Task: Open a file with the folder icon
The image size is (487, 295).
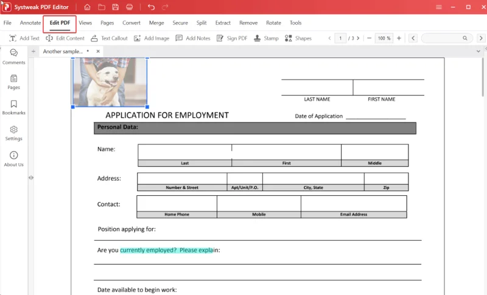Action: (x=102, y=7)
